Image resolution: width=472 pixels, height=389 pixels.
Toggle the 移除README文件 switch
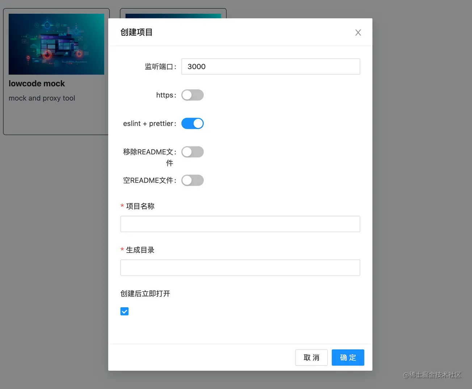(193, 152)
